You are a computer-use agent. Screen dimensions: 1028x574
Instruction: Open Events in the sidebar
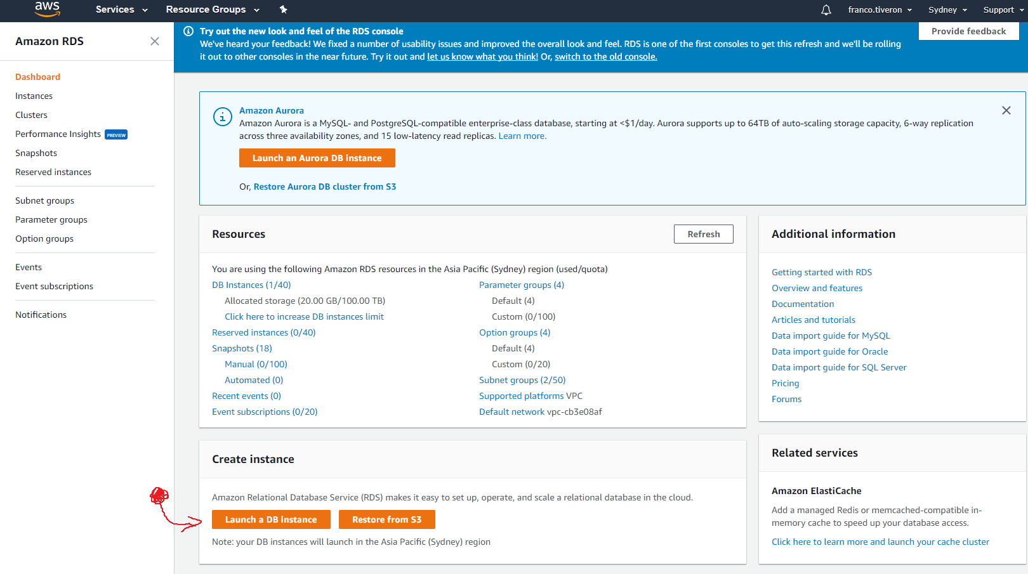[x=29, y=267]
